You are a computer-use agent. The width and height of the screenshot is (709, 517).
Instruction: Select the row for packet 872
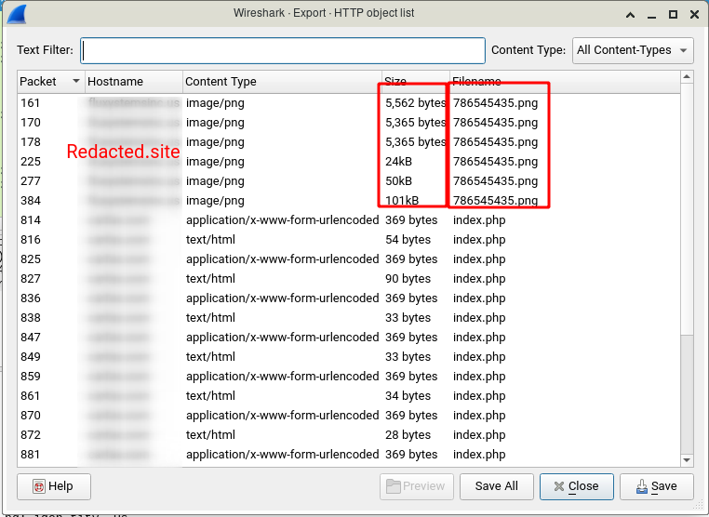[x=349, y=435]
